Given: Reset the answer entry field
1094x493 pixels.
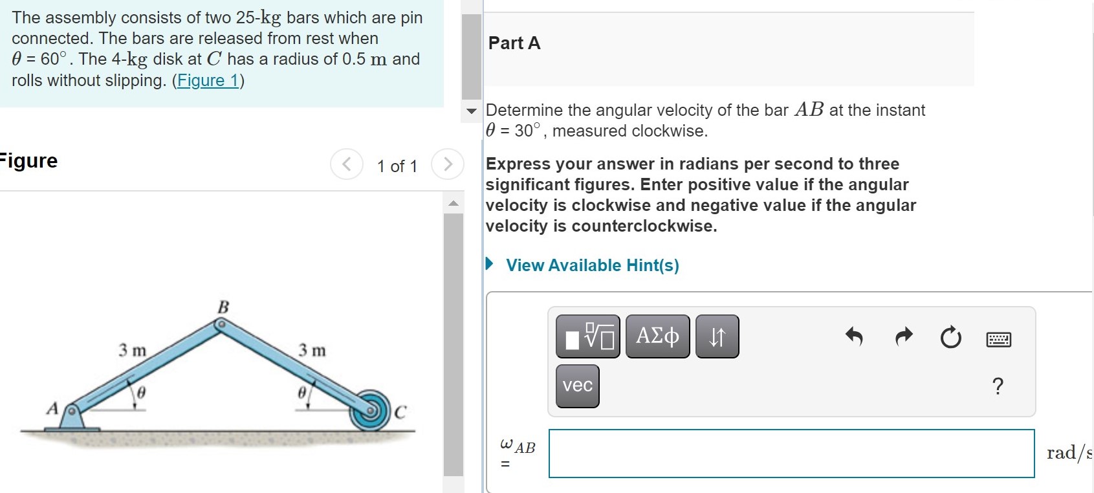Looking at the screenshot, I should point(950,336).
